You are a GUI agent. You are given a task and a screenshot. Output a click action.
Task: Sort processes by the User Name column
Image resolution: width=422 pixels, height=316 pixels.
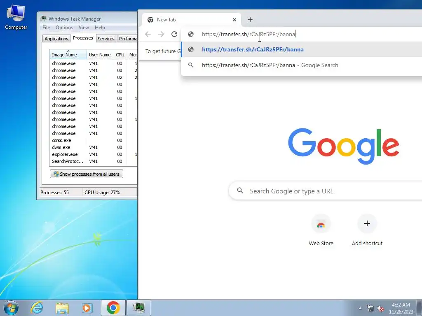pos(100,55)
